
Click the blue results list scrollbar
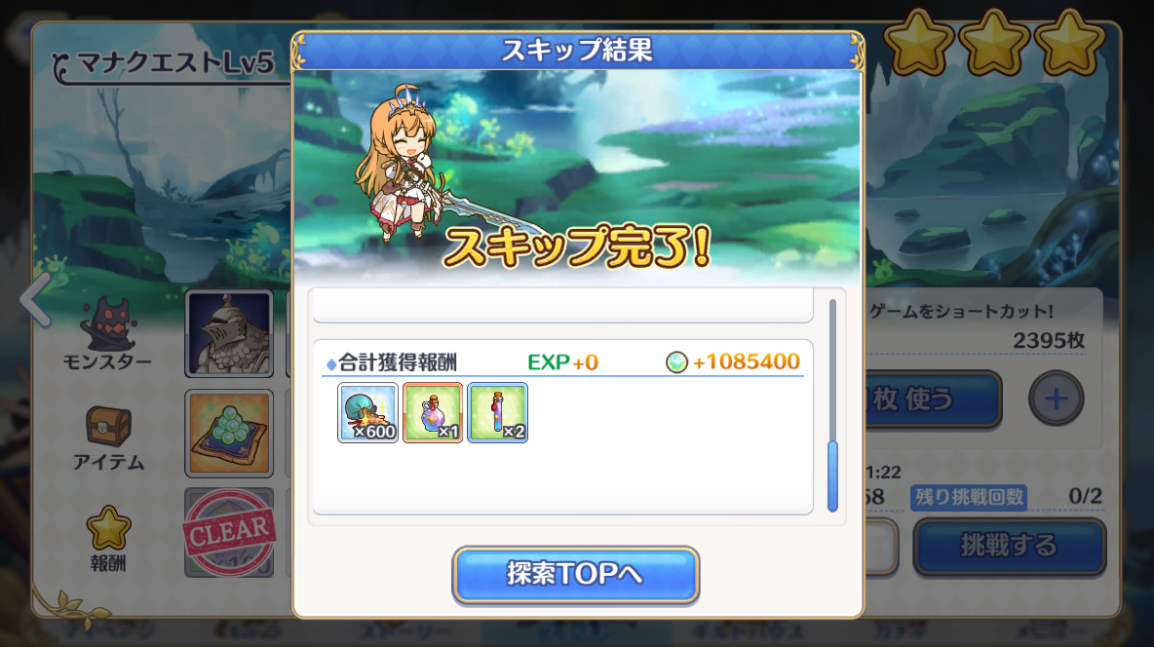[x=832, y=476]
